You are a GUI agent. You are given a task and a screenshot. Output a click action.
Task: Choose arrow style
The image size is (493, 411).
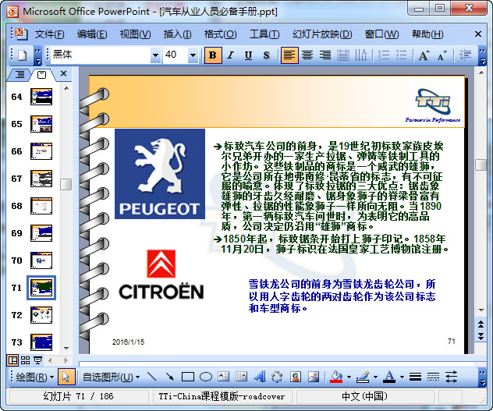click(451, 377)
